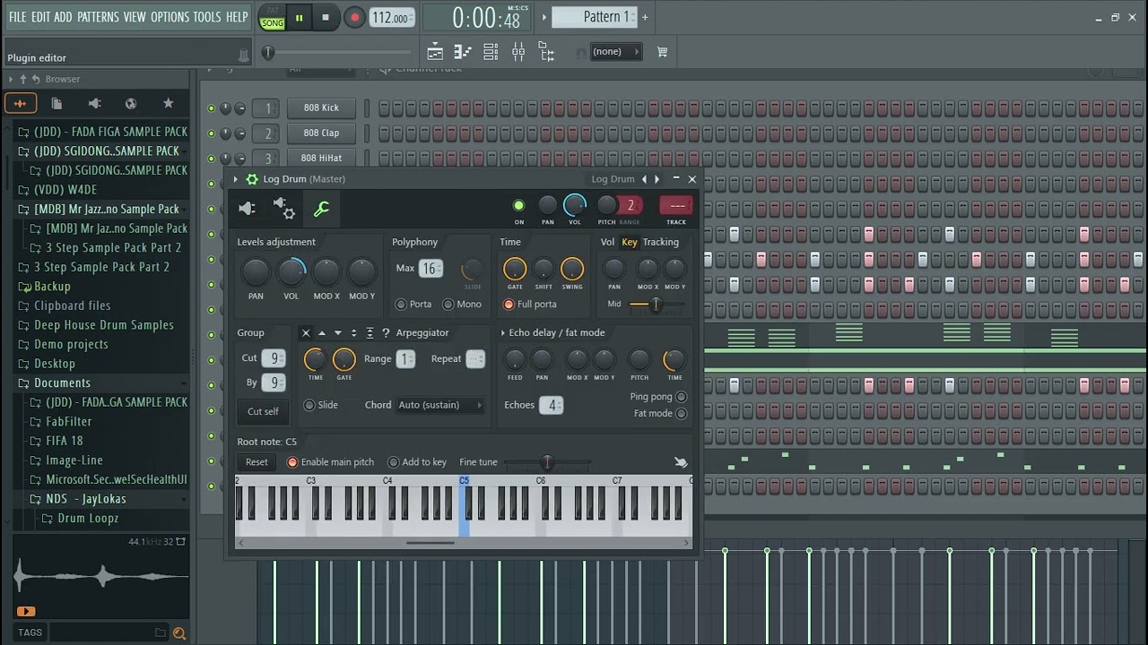The image size is (1148, 645).
Task: Switch to the Key tracking tab
Action: click(630, 242)
